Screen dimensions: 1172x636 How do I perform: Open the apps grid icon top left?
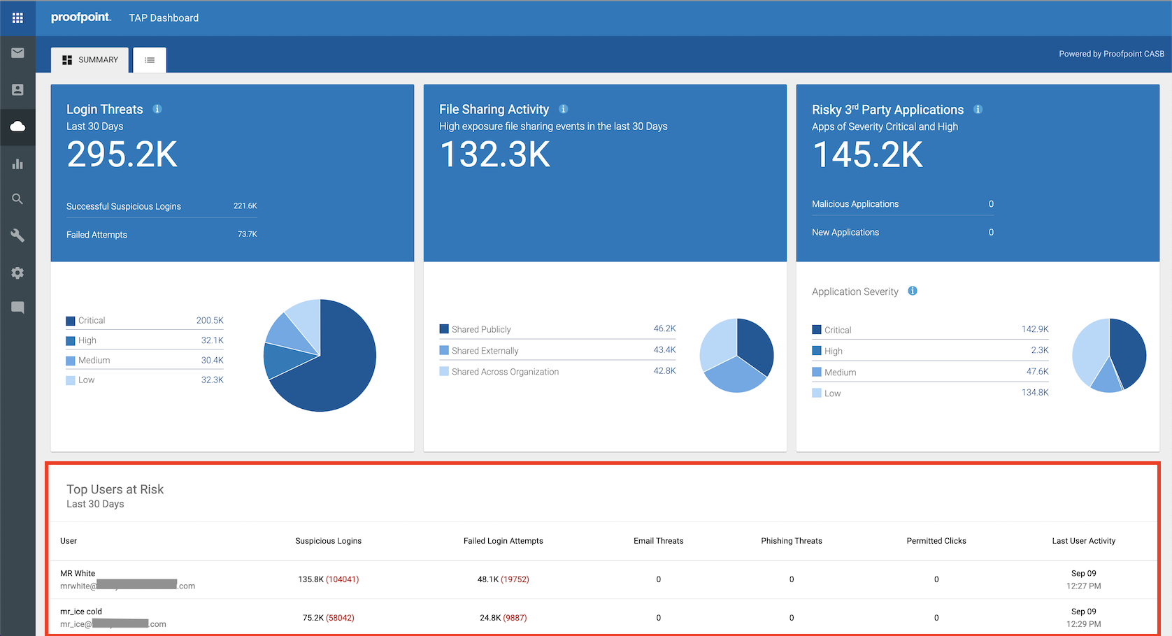click(17, 17)
